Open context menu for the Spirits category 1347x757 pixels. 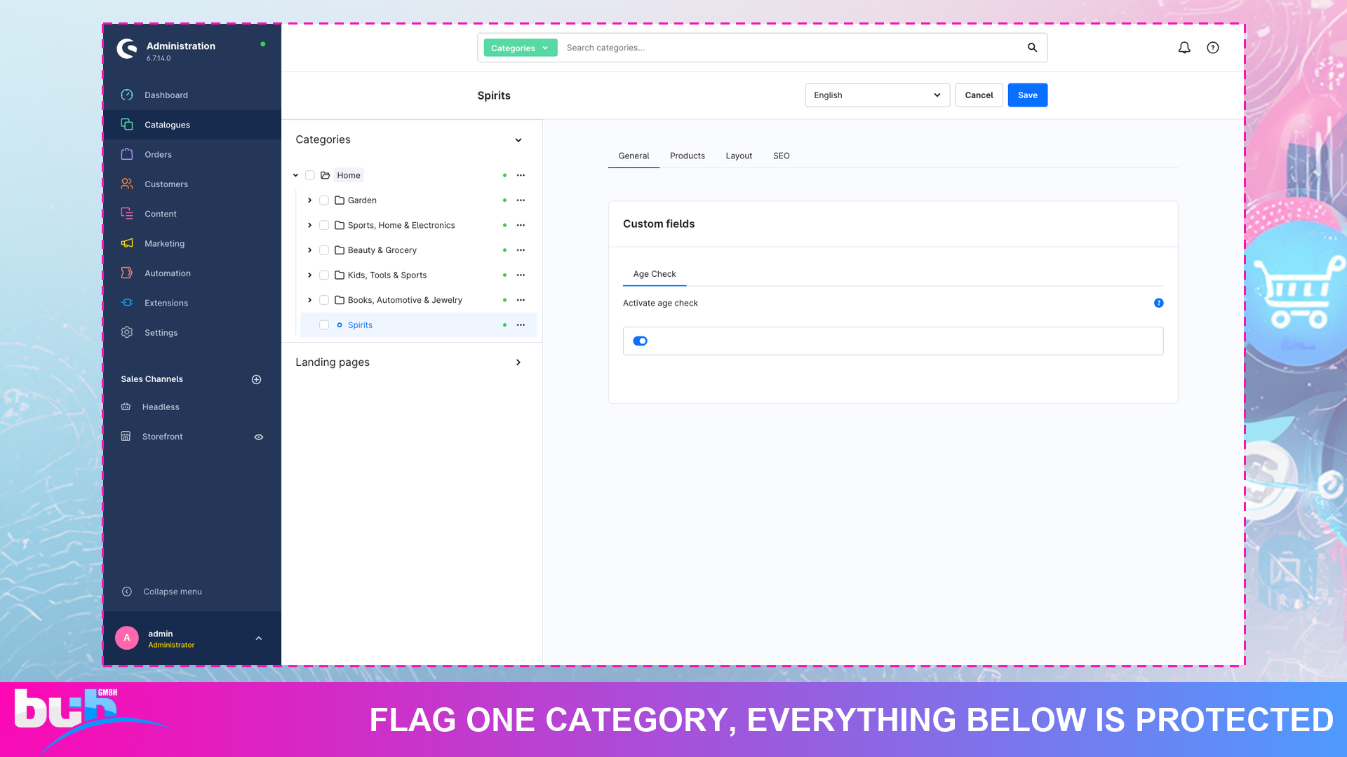(x=521, y=325)
